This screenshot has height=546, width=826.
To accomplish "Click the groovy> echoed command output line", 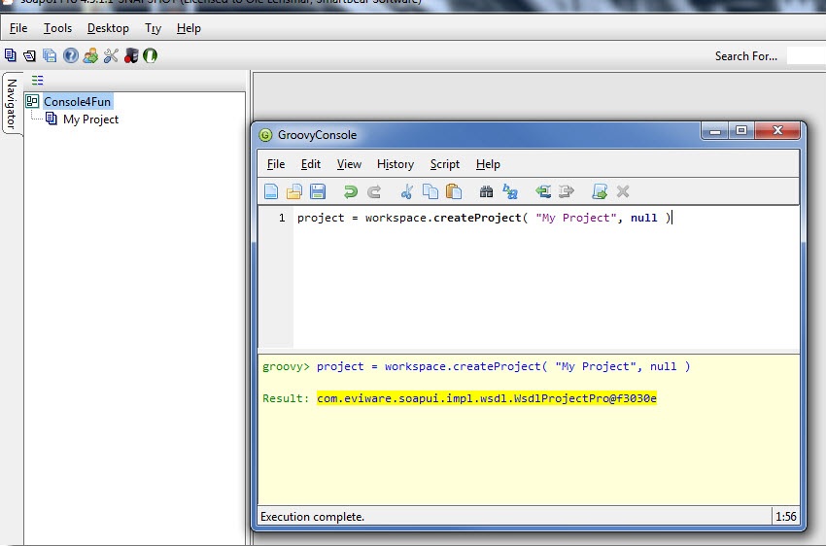I will click(x=476, y=366).
